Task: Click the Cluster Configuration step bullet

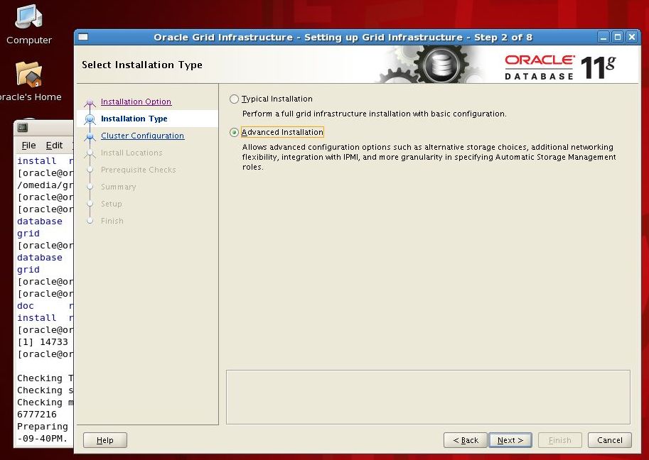Action: pos(90,136)
